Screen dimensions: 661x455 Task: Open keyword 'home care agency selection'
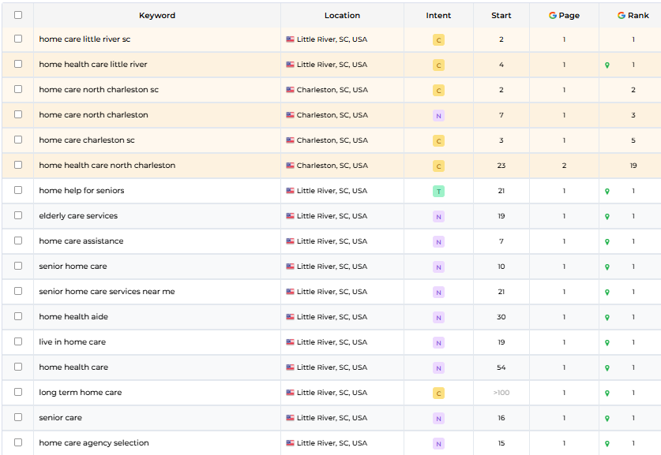94,443
